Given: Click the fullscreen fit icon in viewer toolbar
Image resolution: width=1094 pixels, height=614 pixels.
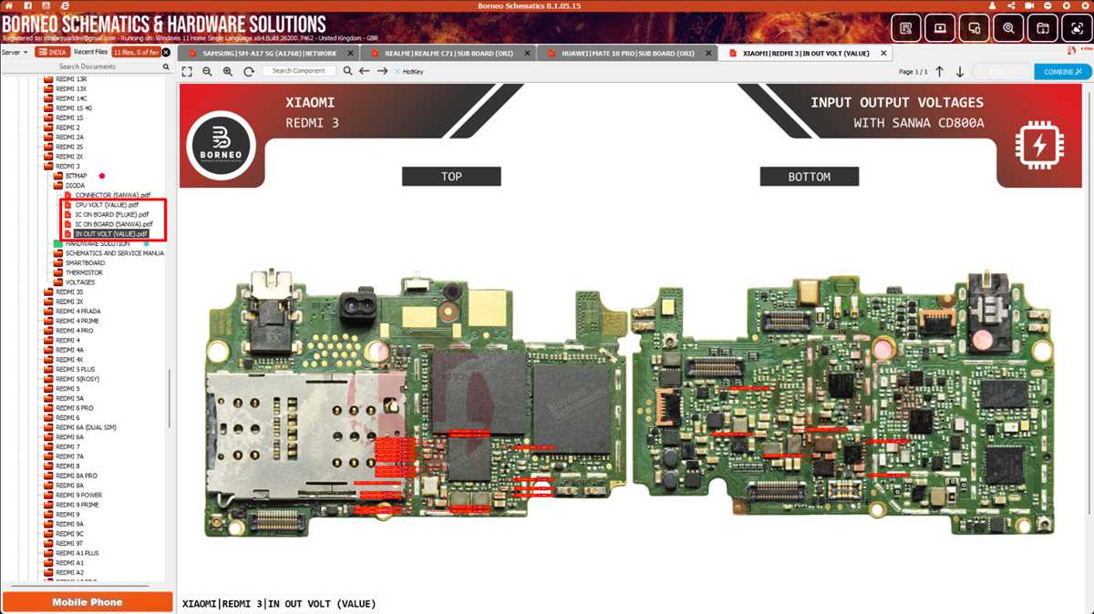Looking at the screenshot, I should 187,71.
